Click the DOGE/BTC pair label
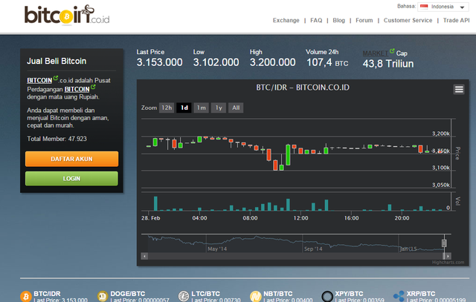Image resolution: width=476 pixels, height=302 pixels. (x=127, y=294)
